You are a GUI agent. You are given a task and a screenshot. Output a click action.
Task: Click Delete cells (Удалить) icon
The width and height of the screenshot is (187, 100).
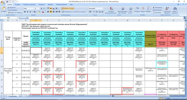143,8
